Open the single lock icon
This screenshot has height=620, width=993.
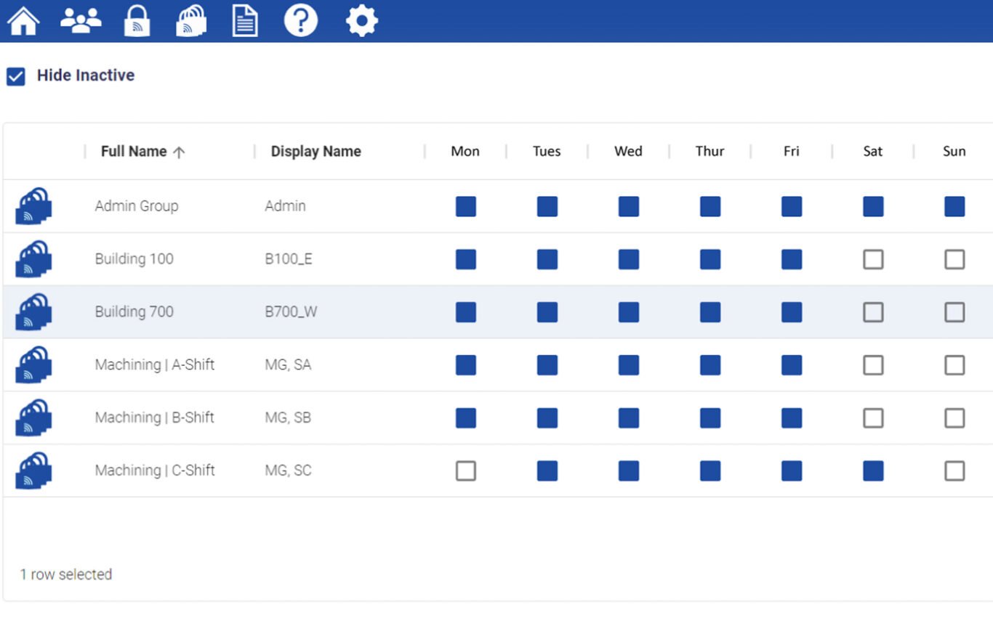click(137, 20)
